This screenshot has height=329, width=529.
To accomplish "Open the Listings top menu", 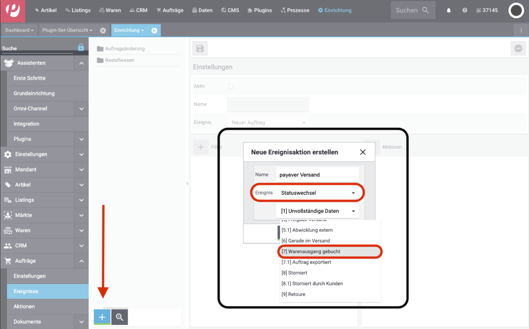I will tap(78, 10).
